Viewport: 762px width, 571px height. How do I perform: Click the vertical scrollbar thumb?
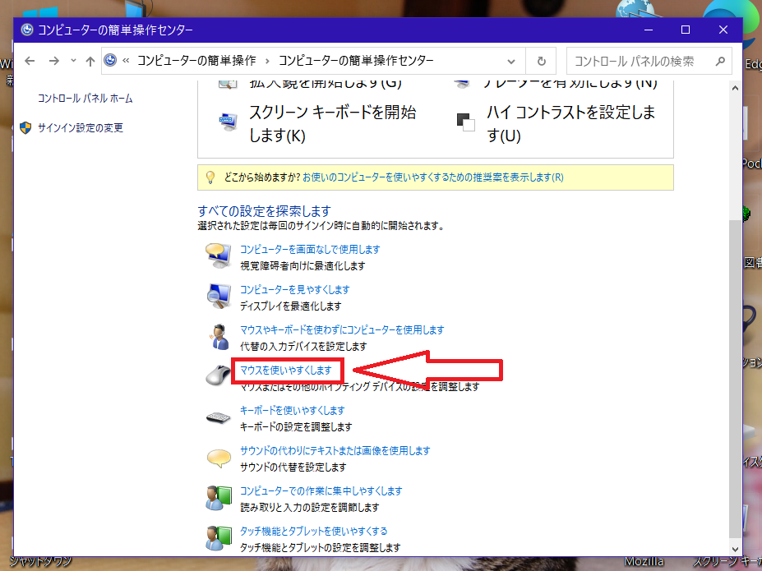click(735, 379)
